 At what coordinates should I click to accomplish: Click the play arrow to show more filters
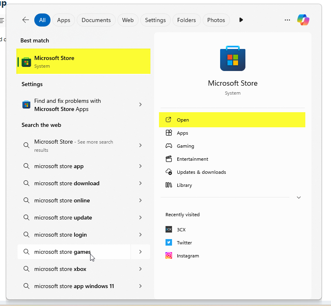click(x=241, y=20)
